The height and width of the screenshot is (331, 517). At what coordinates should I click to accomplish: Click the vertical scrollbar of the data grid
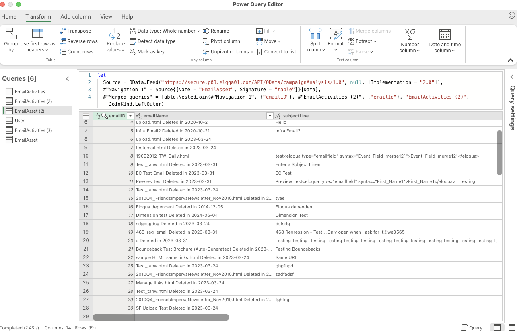pos(500,152)
